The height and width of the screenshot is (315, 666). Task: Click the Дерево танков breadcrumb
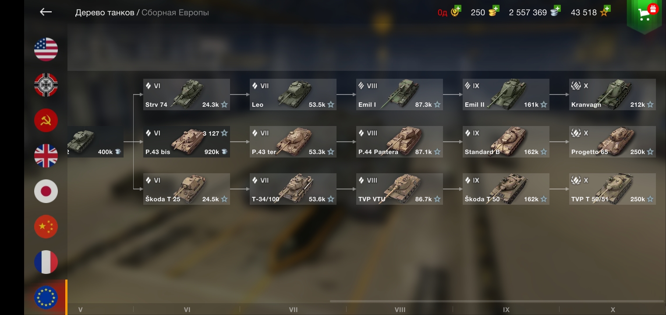[x=105, y=13]
